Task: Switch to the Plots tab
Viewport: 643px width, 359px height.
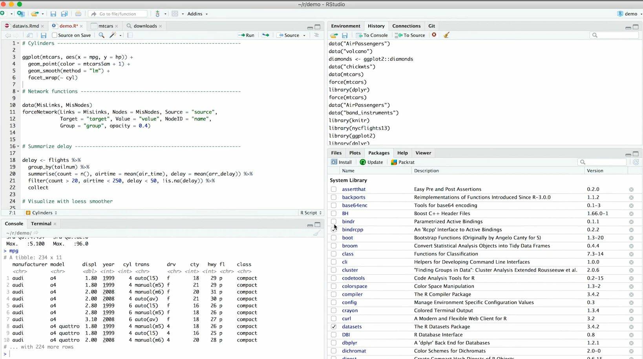Action: [x=355, y=153]
